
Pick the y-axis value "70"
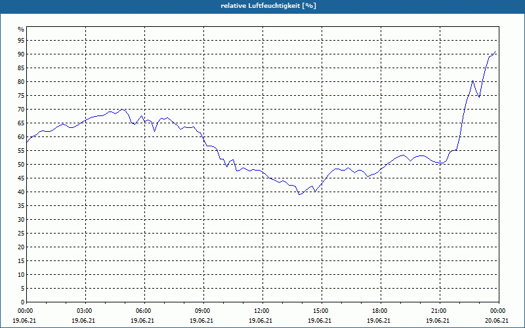[x=21, y=110]
